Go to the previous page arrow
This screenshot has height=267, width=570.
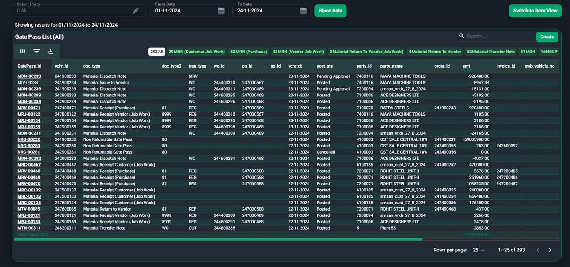coord(538,250)
